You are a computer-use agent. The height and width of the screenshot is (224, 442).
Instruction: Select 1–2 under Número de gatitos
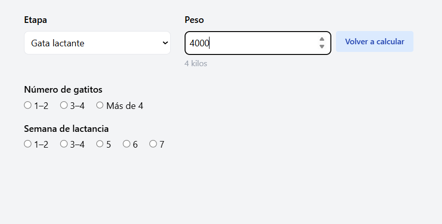click(28, 105)
